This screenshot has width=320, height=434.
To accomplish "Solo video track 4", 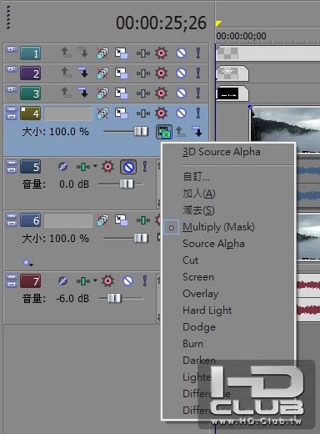I will point(198,114).
